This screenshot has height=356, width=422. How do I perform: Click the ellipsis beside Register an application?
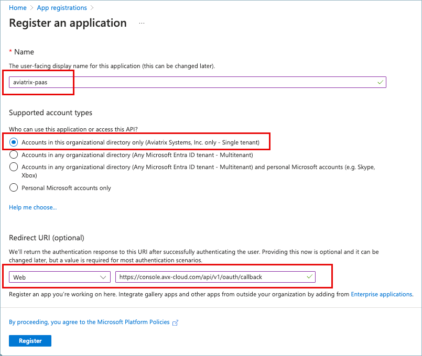coord(141,23)
